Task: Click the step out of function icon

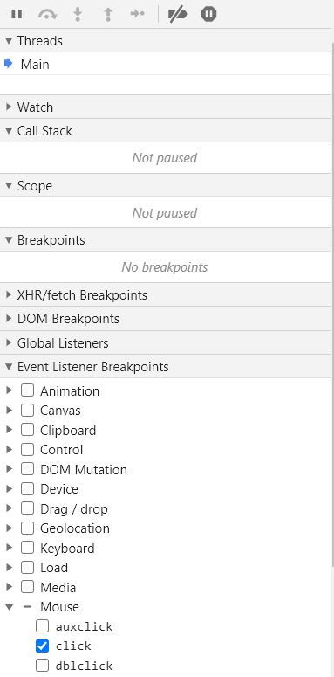Action: pos(108,14)
